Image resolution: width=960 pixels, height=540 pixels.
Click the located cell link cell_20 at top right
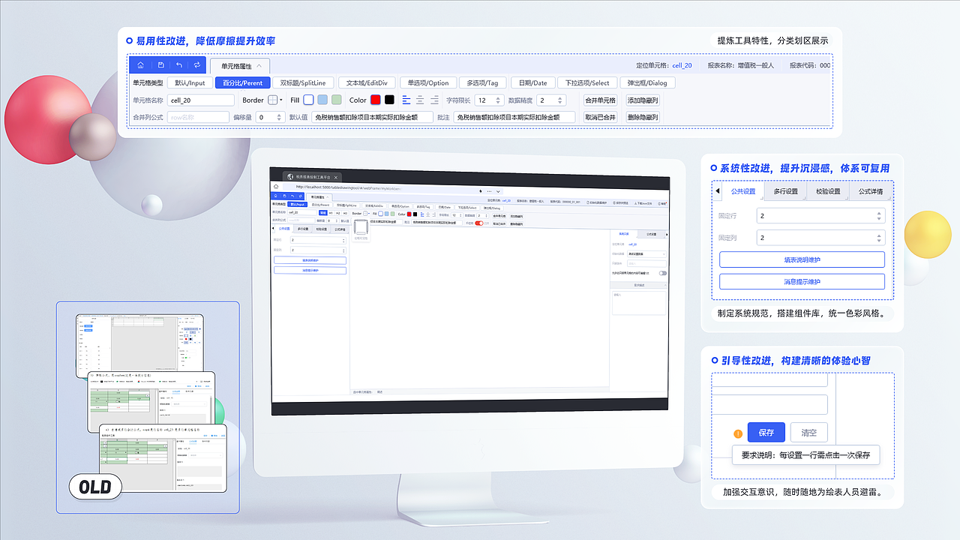(682, 65)
